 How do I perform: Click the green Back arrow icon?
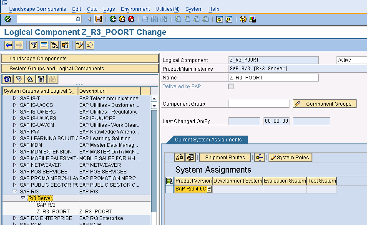click(113, 19)
